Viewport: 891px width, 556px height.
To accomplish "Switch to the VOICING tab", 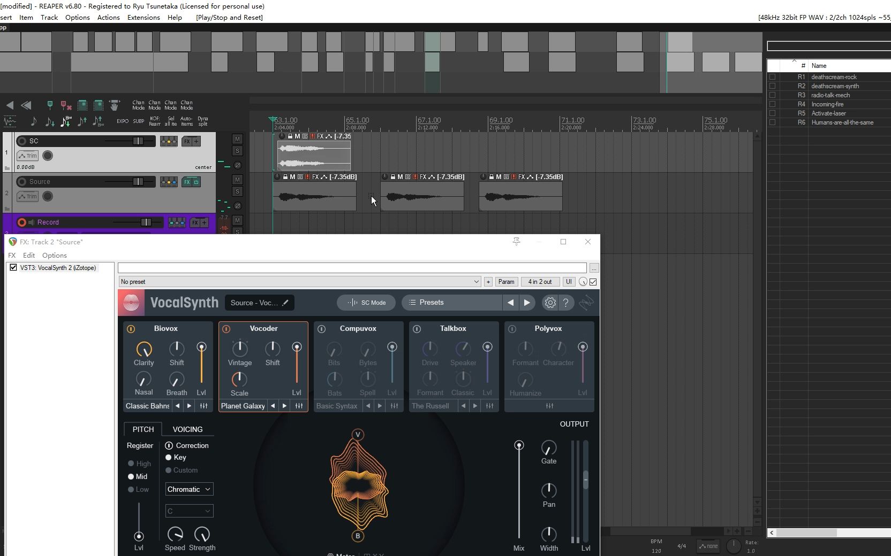I will 187,429.
